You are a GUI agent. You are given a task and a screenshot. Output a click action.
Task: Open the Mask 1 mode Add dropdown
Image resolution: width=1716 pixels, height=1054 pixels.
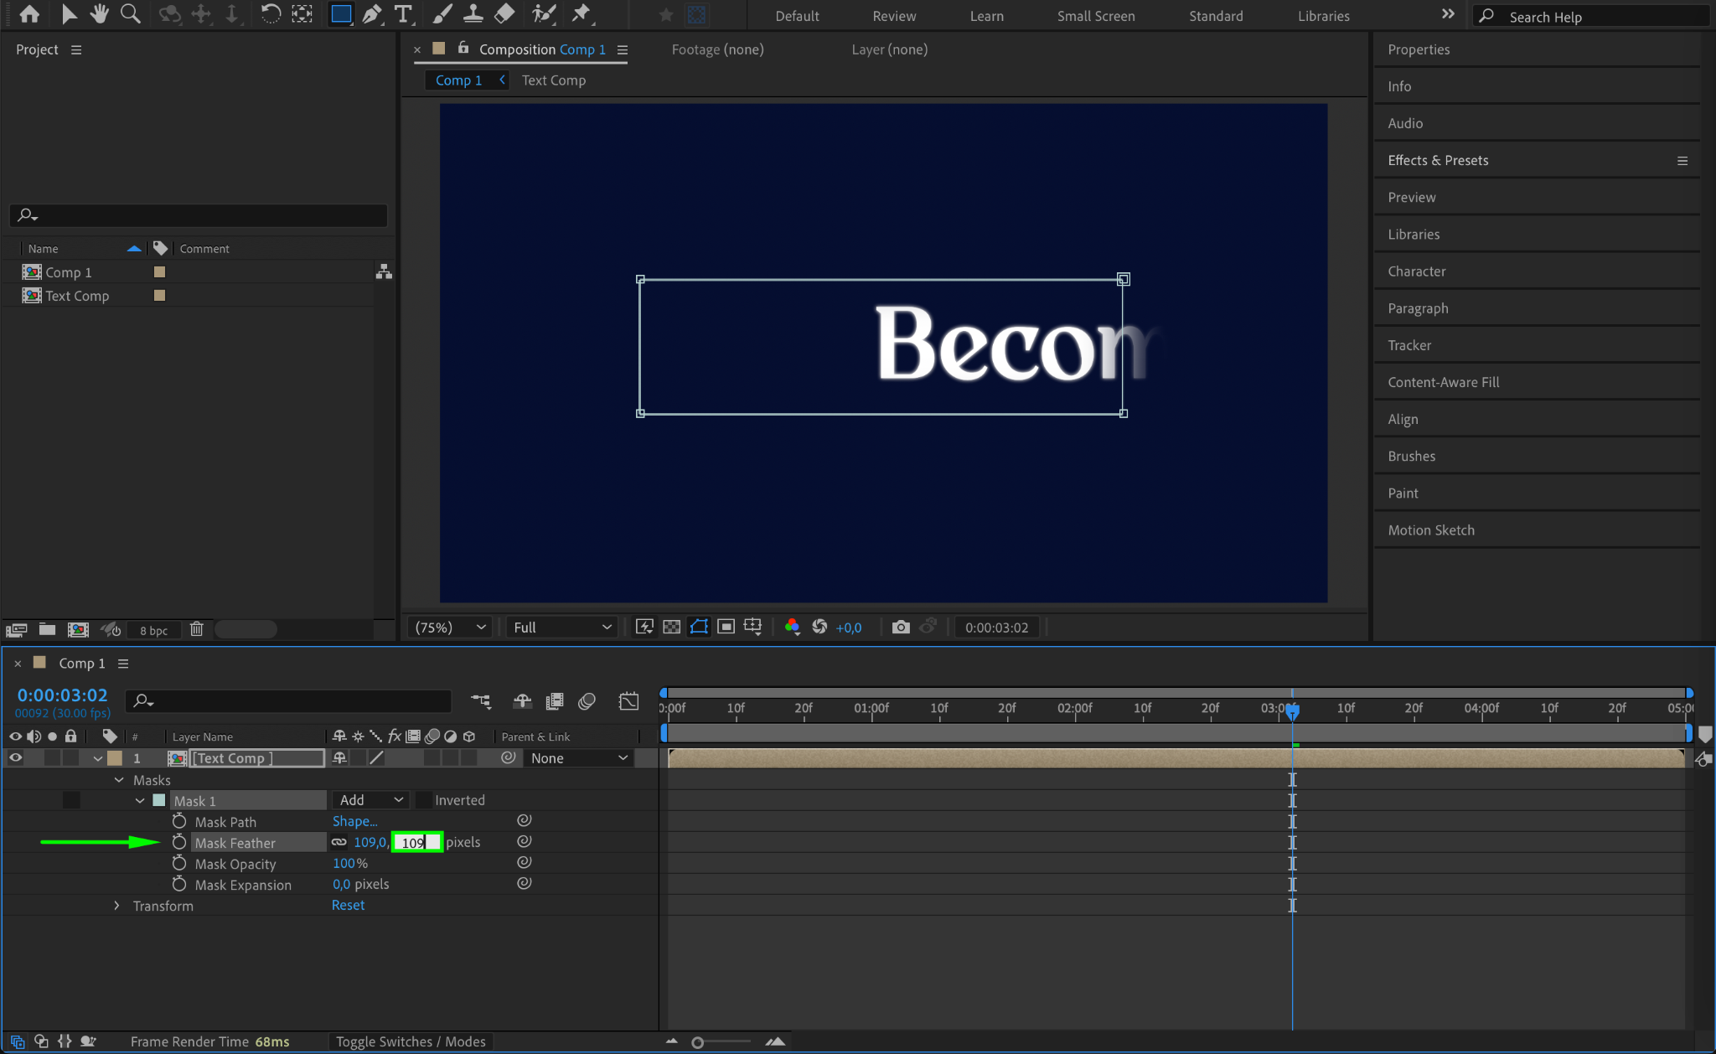point(371,800)
